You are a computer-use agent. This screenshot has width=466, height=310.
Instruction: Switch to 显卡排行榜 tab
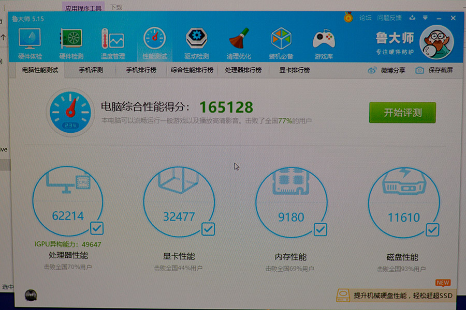point(295,70)
